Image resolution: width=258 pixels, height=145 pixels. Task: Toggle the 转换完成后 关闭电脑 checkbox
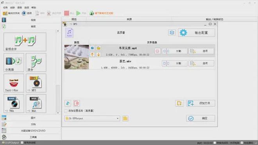(215, 143)
